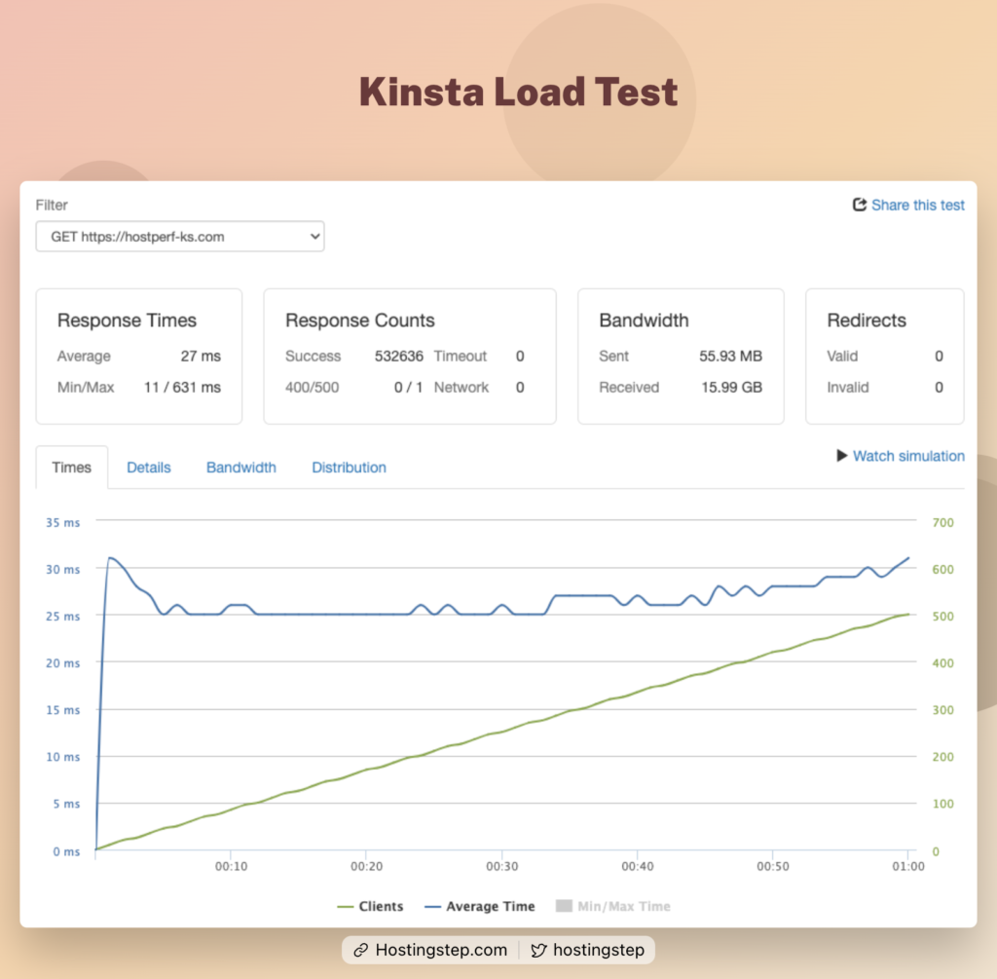997x979 pixels.
Task: Click the 300 clients axis label
Action: (942, 710)
